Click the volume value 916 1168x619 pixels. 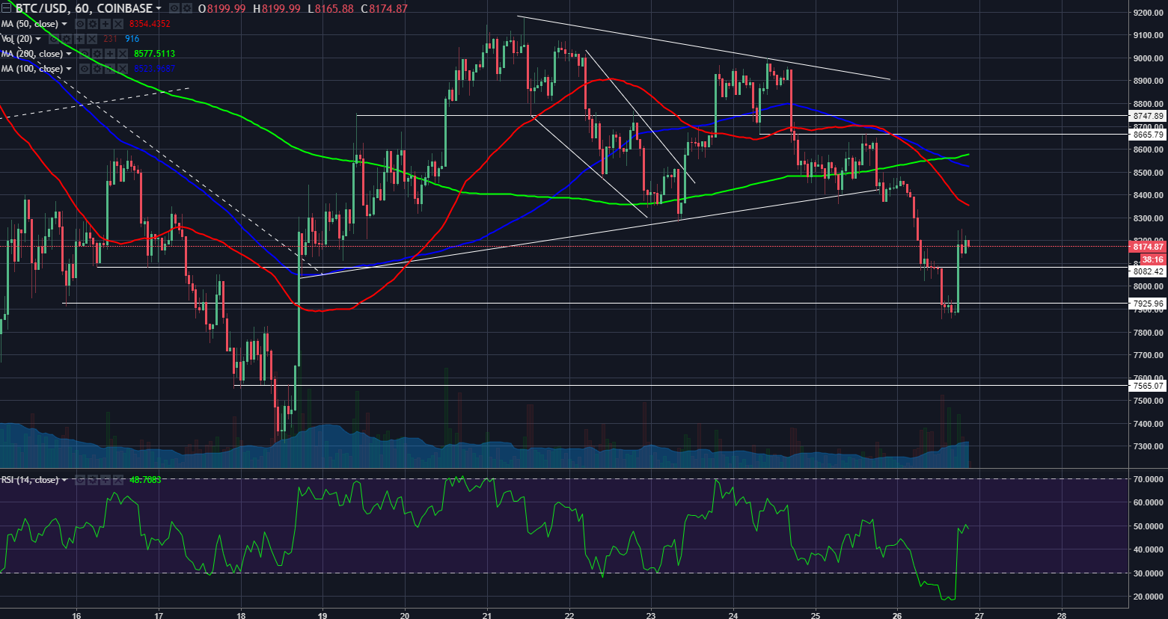(132, 39)
